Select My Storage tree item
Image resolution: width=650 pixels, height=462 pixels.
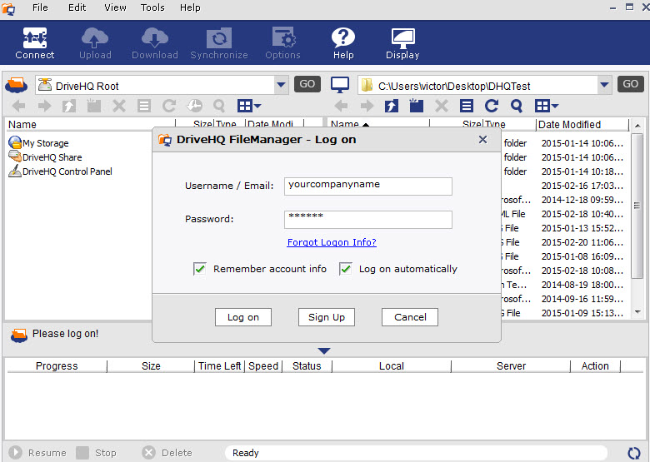click(38, 143)
